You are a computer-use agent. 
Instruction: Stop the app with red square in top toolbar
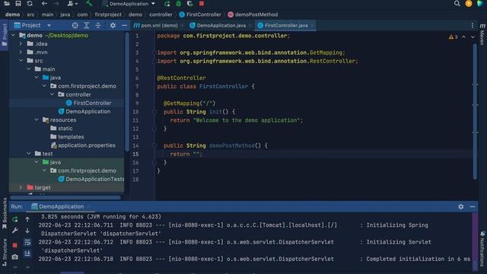202,4
